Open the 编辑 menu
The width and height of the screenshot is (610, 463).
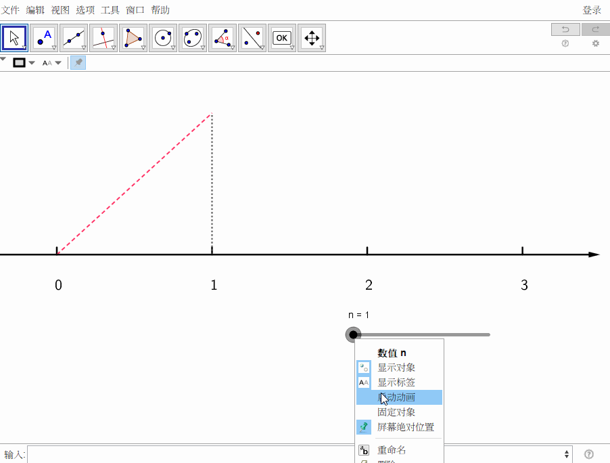[35, 10]
